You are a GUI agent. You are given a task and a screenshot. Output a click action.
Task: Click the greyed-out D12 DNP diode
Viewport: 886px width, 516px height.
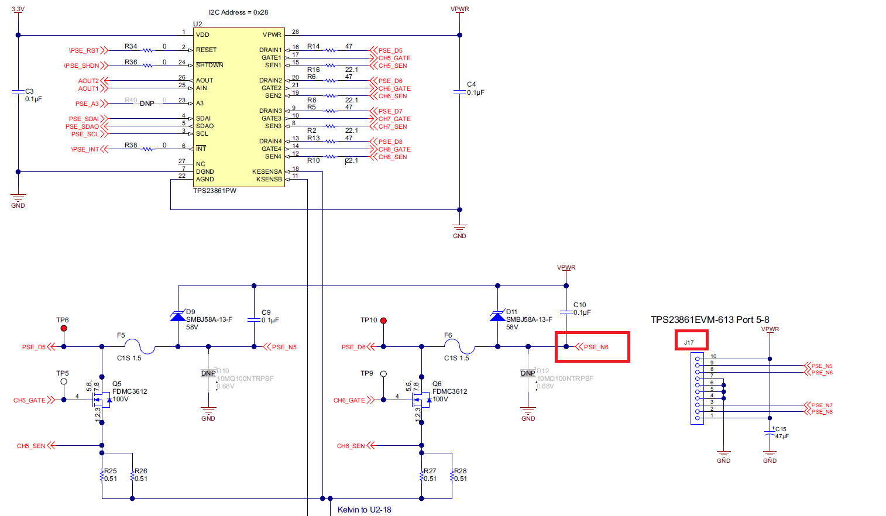pos(528,373)
